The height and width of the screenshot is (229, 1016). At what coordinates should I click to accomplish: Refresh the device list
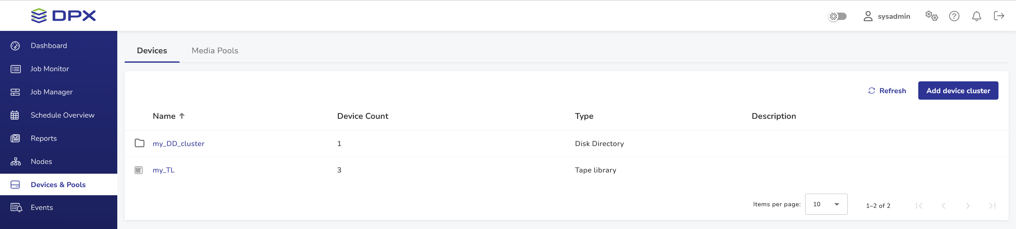click(x=887, y=91)
